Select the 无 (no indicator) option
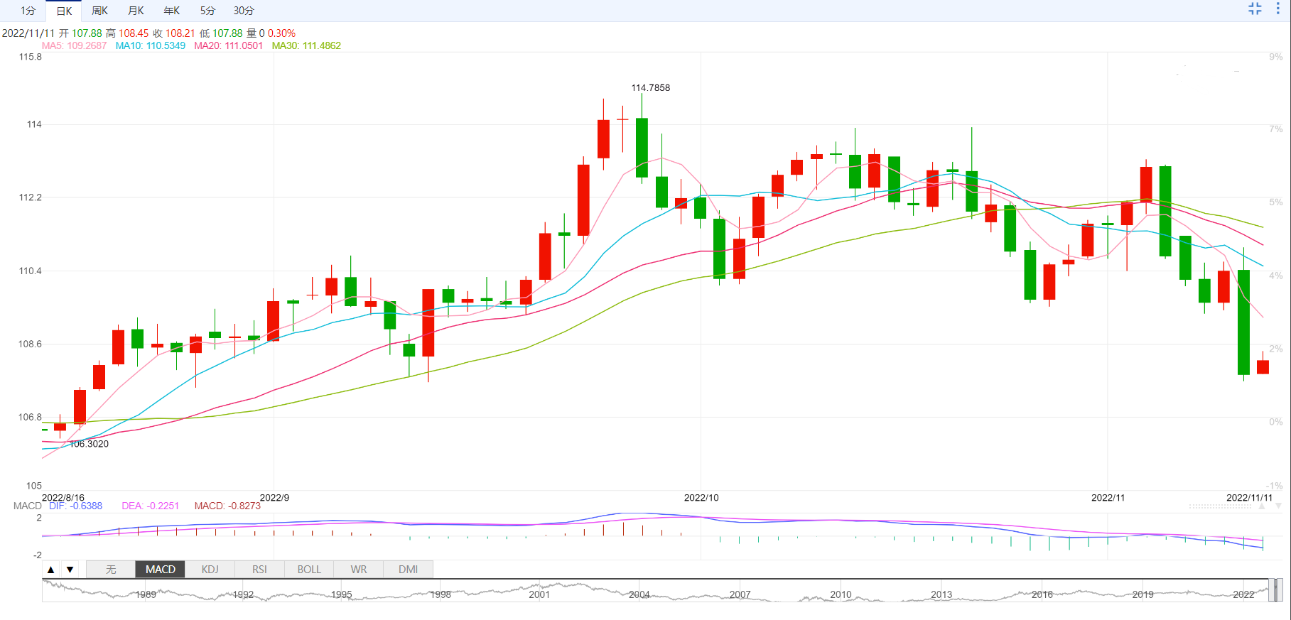Screen dimensions: 1291x620 pyautogui.click(x=111, y=570)
